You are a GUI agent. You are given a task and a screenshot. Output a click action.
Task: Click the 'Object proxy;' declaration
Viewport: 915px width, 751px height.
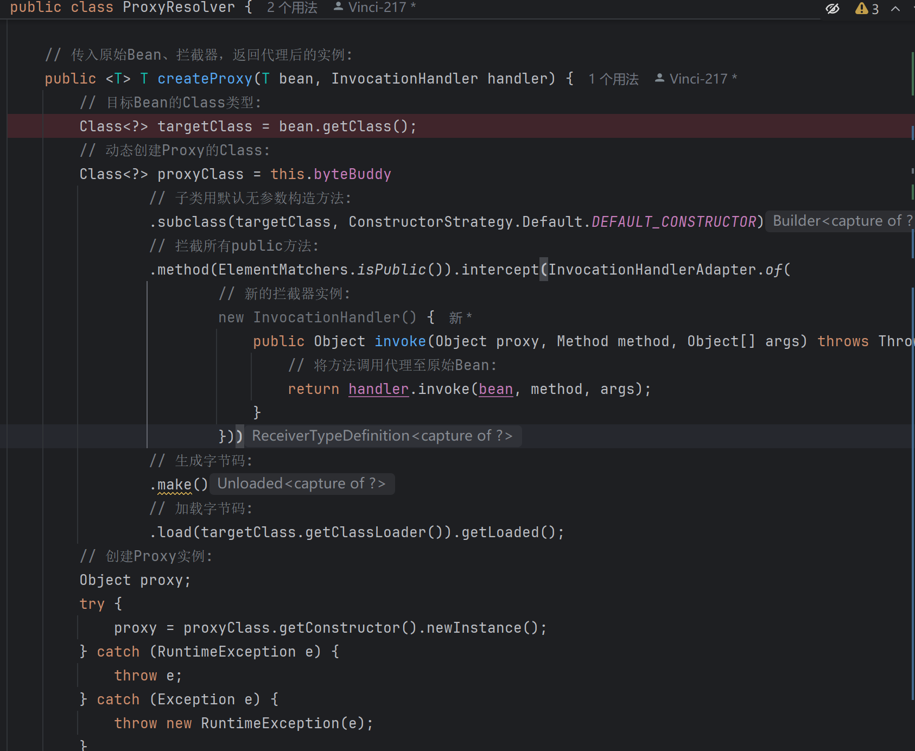tap(135, 580)
